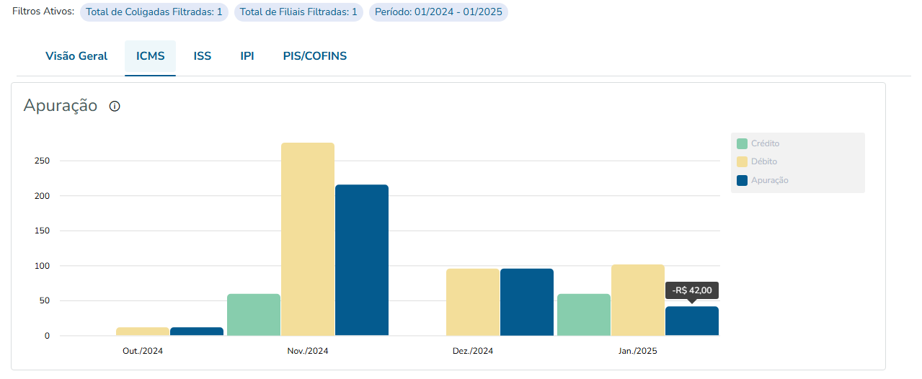Click the Out./2024 dark blue Apuração bar

[x=197, y=331]
